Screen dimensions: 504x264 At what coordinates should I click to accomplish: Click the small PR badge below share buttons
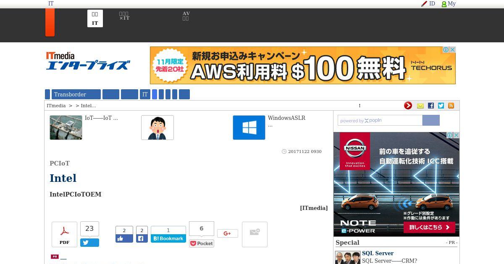[55, 256]
